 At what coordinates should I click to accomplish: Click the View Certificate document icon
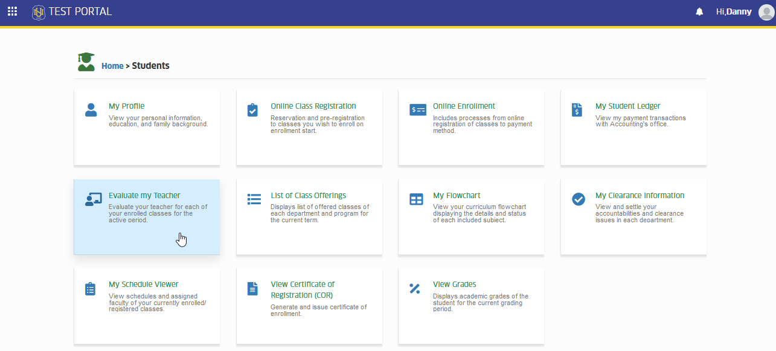(252, 289)
